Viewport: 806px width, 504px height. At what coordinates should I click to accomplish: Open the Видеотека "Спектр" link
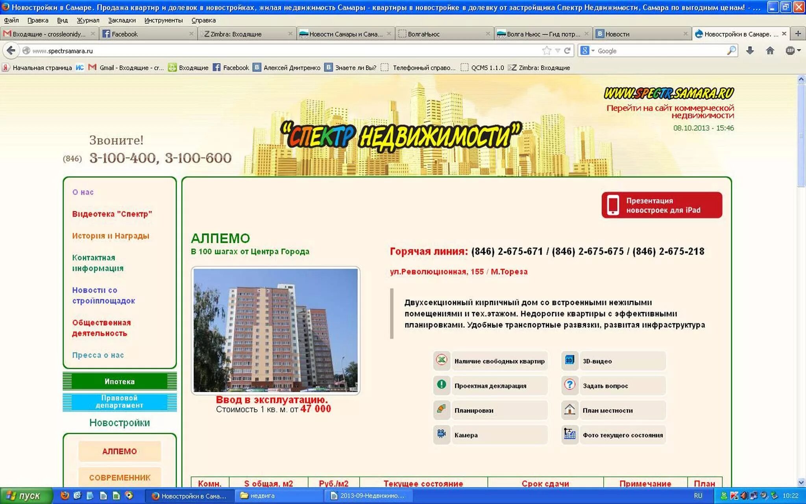tap(112, 214)
